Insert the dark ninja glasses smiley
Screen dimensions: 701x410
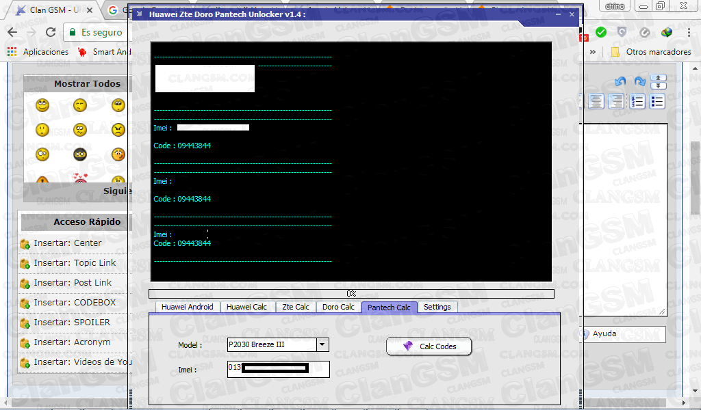click(x=80, y=154)
